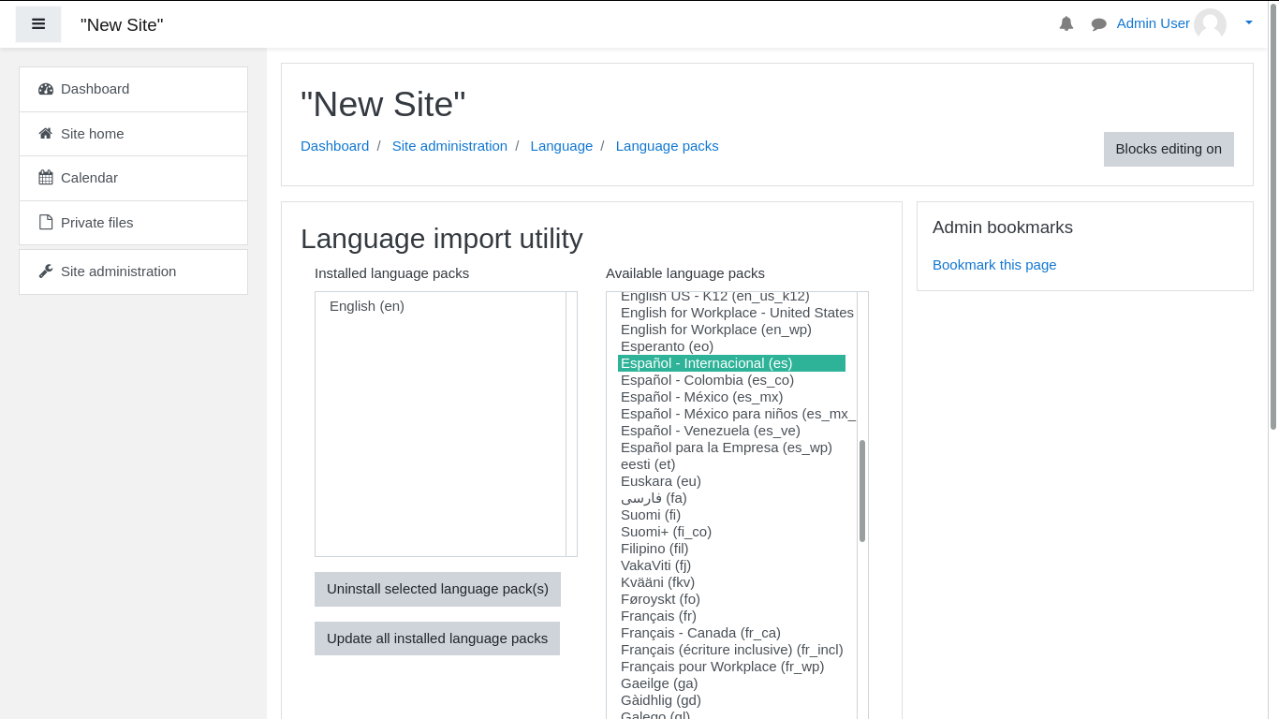Click the Dashboard gauge icon in sidebar
Image resolution: width=1279 pixels, height=719 pixels.
tap(46, 89)
